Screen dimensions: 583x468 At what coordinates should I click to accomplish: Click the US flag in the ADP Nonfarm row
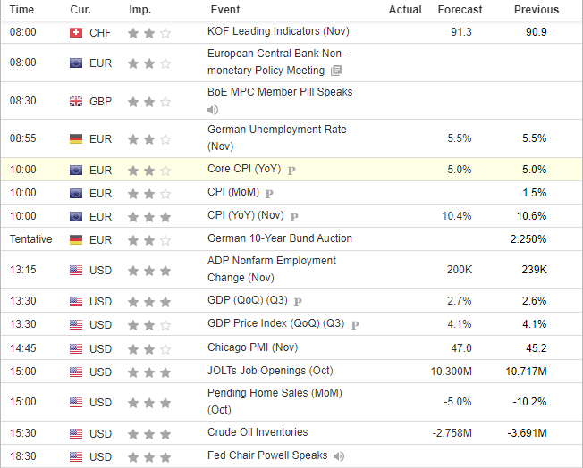click(76, 270)
